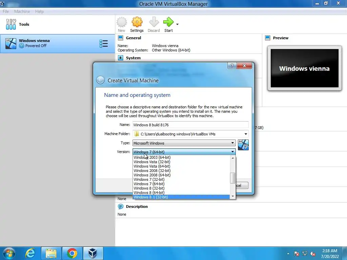Click the version list scrollbar thumb
This screenshot has height=260, width=347.
click(x=232, y=178)
